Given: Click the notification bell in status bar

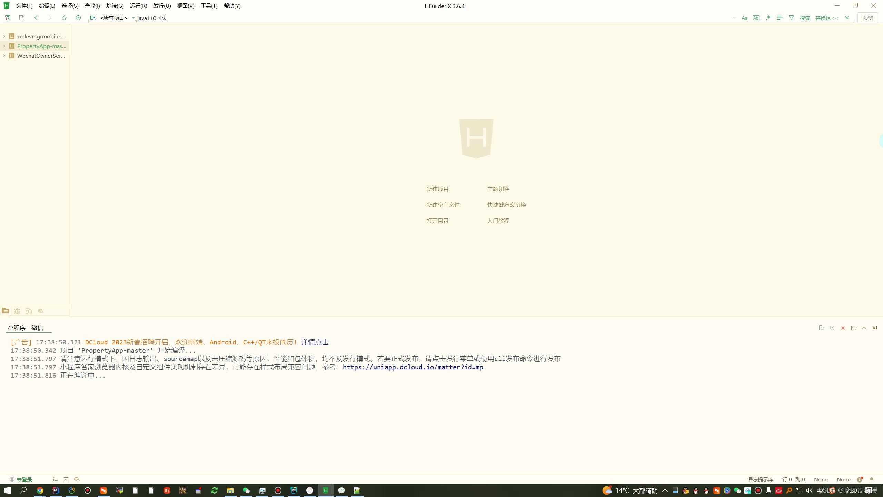Looking at the screenshot, I should 872,479.
